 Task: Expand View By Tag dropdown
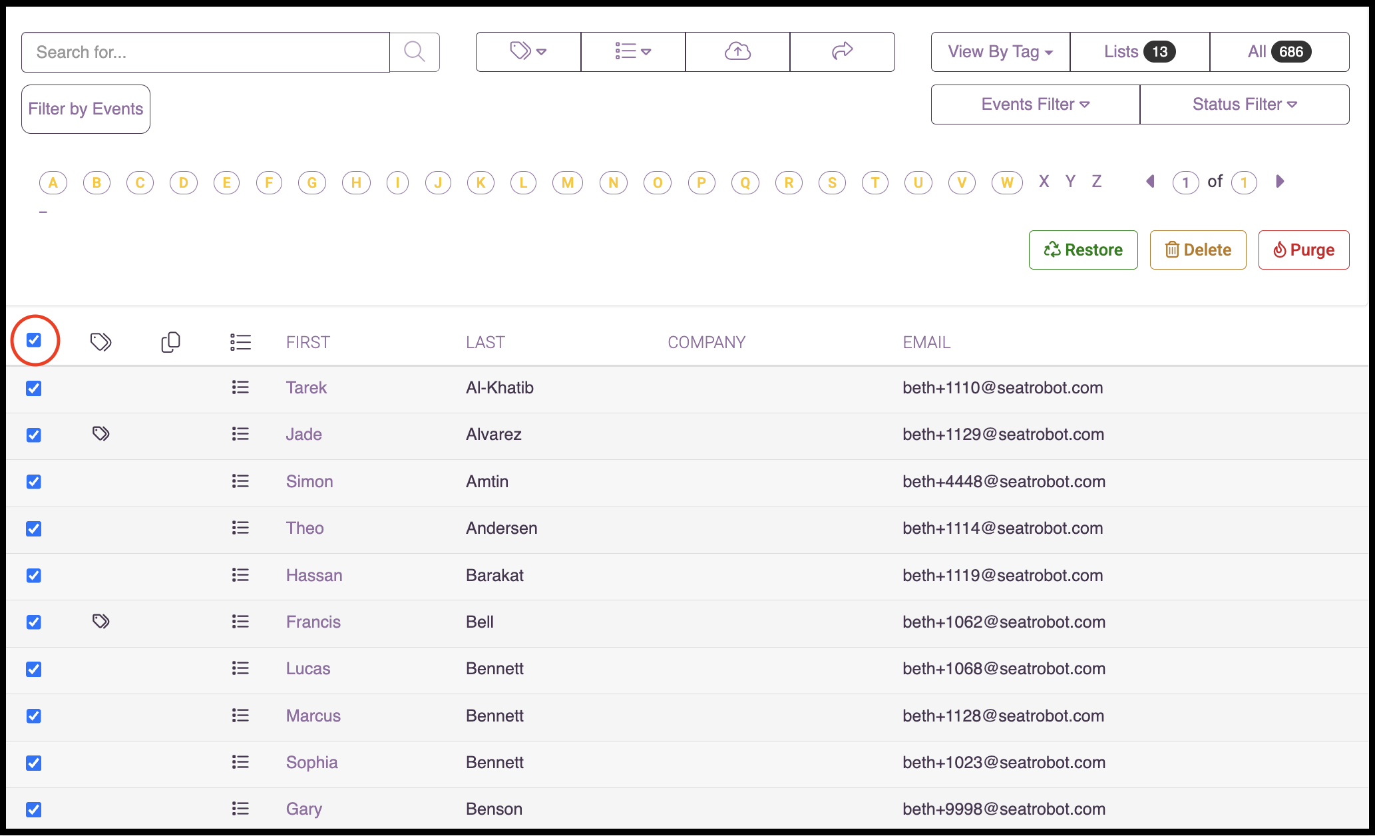pyautogui.click(x=1000, y=52)
